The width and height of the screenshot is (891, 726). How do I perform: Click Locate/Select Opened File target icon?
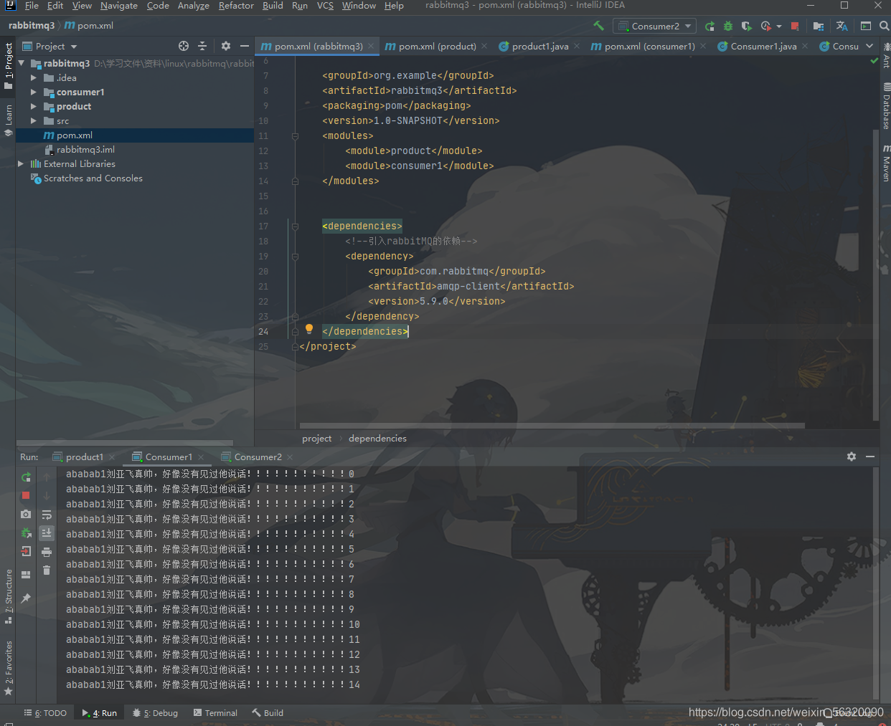pos(184,46)
